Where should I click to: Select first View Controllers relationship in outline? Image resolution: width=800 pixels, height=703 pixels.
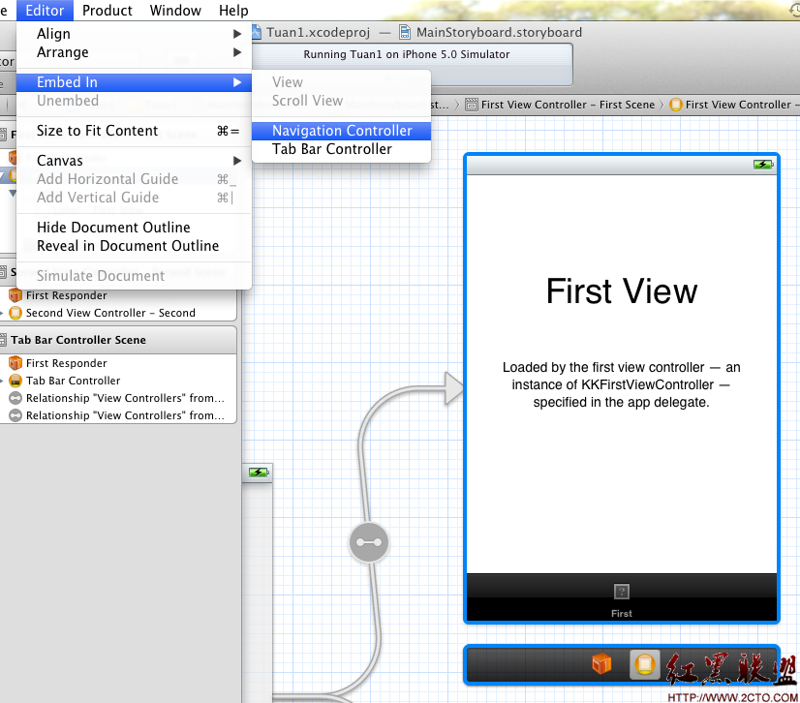point(124,398)
